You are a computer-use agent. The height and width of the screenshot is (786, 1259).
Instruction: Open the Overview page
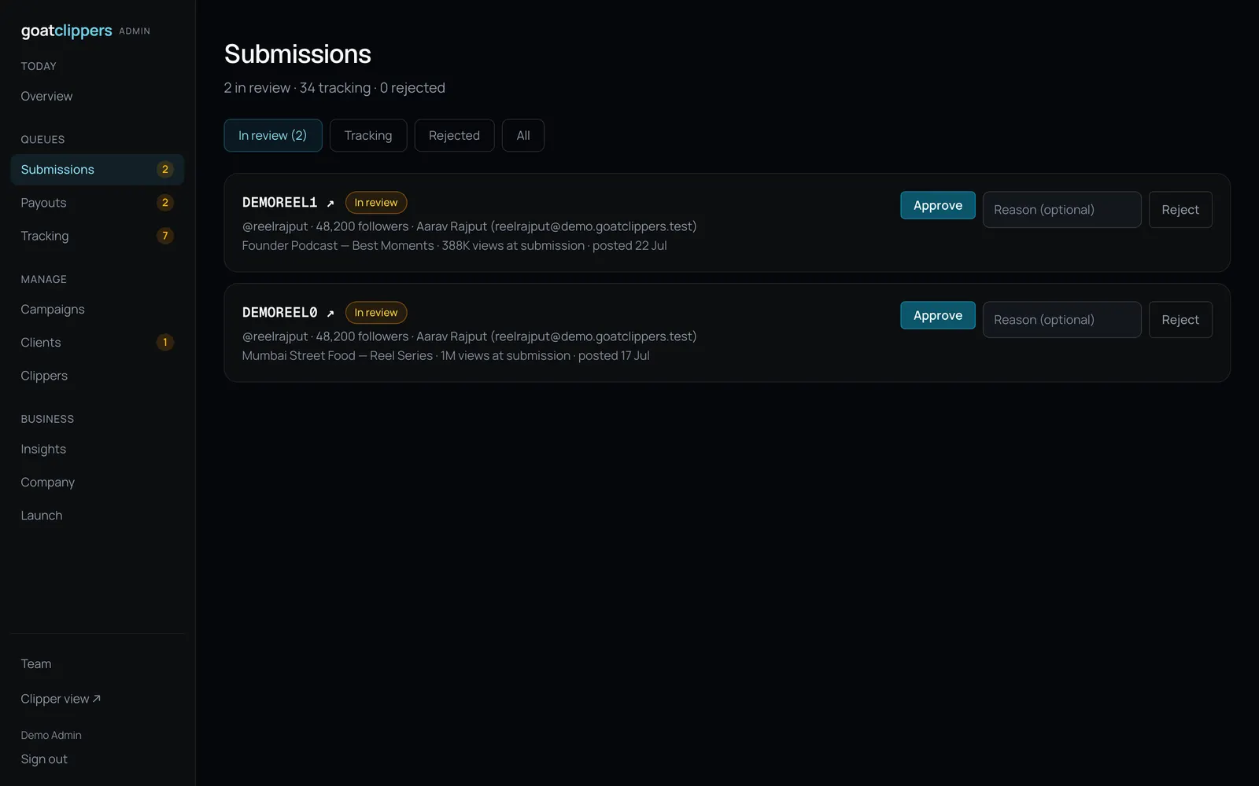(x=98, y=96)
